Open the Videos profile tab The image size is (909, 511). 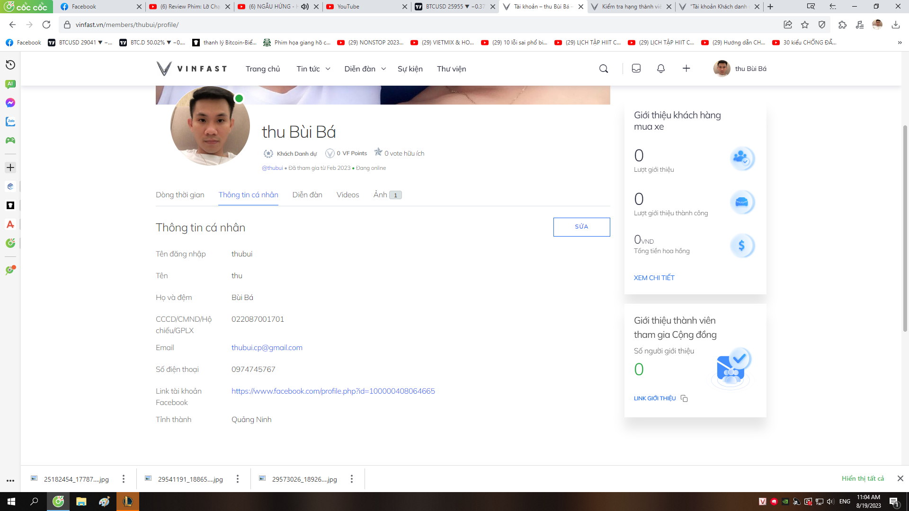coord(348,195)
